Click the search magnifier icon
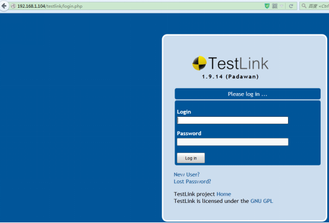Image resolution: width=329 pixels, height=223 pixels. tap(304, 6)
